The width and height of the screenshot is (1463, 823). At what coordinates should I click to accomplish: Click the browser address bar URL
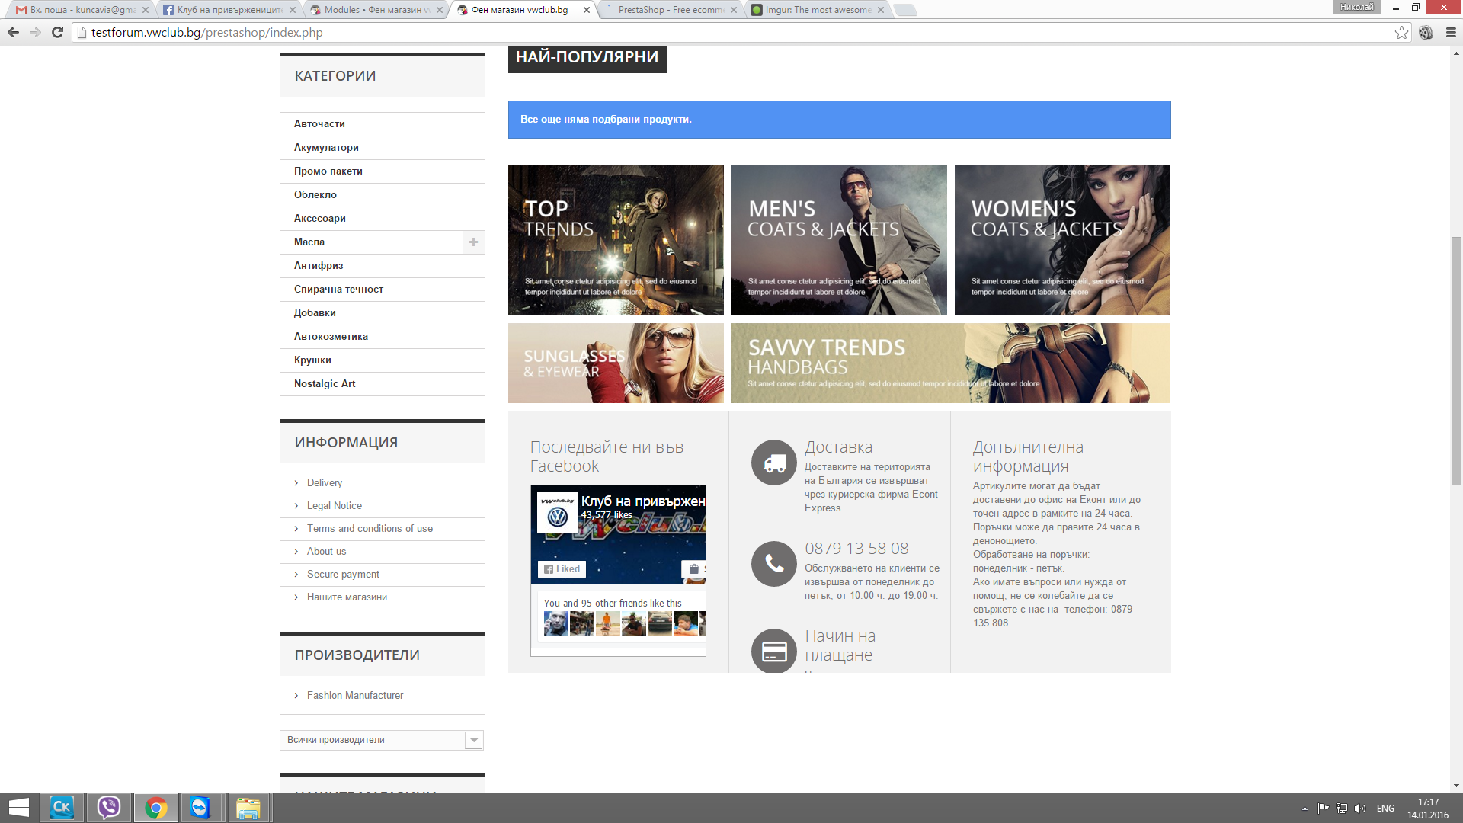(x=207, y=32)
